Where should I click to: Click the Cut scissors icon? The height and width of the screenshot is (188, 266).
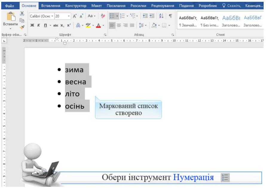(x=22, y=14)
